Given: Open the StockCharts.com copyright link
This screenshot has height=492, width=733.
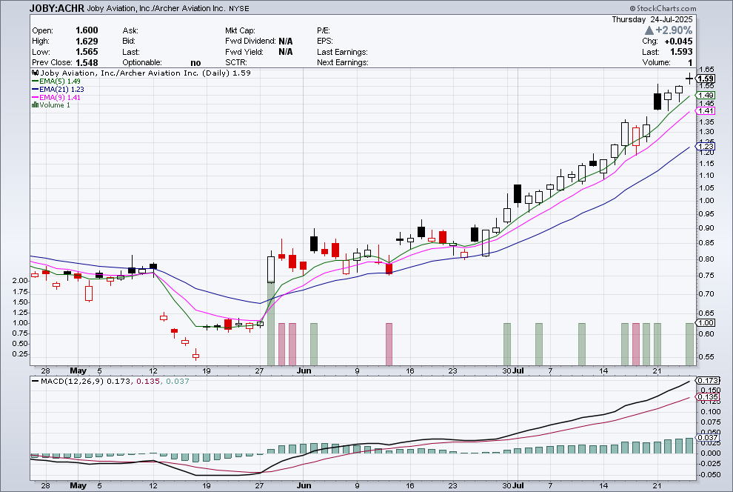Looking at the screenshot, I should point(663,8).
